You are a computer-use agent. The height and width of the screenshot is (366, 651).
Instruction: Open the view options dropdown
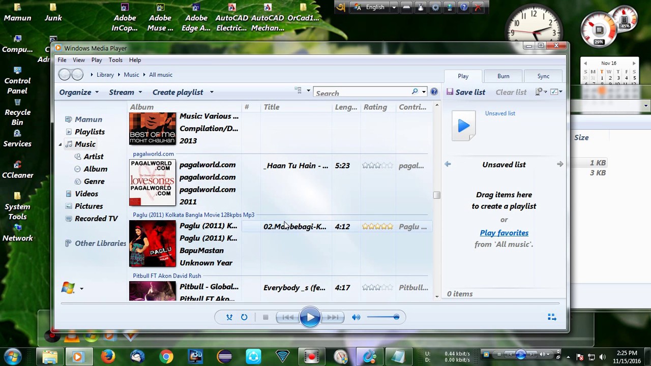point(308,91)
